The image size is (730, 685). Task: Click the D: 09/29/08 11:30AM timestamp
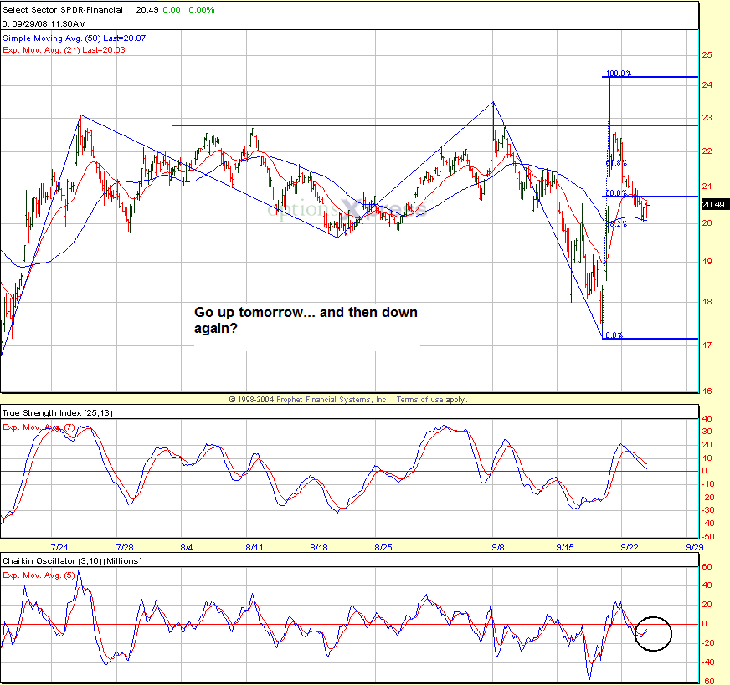click(x=44, y=23)
